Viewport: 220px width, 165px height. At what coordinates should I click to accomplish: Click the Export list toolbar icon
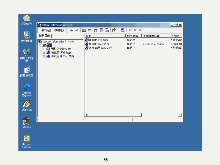tap(107, 30)
